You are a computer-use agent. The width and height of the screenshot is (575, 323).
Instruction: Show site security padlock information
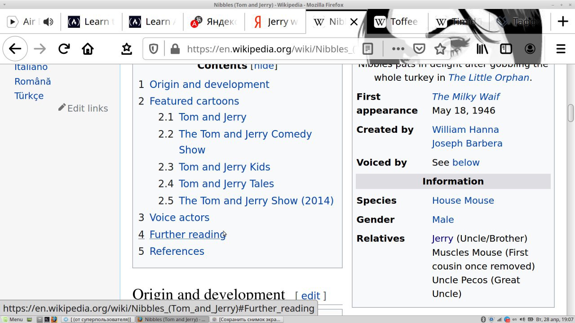(175, 49)
